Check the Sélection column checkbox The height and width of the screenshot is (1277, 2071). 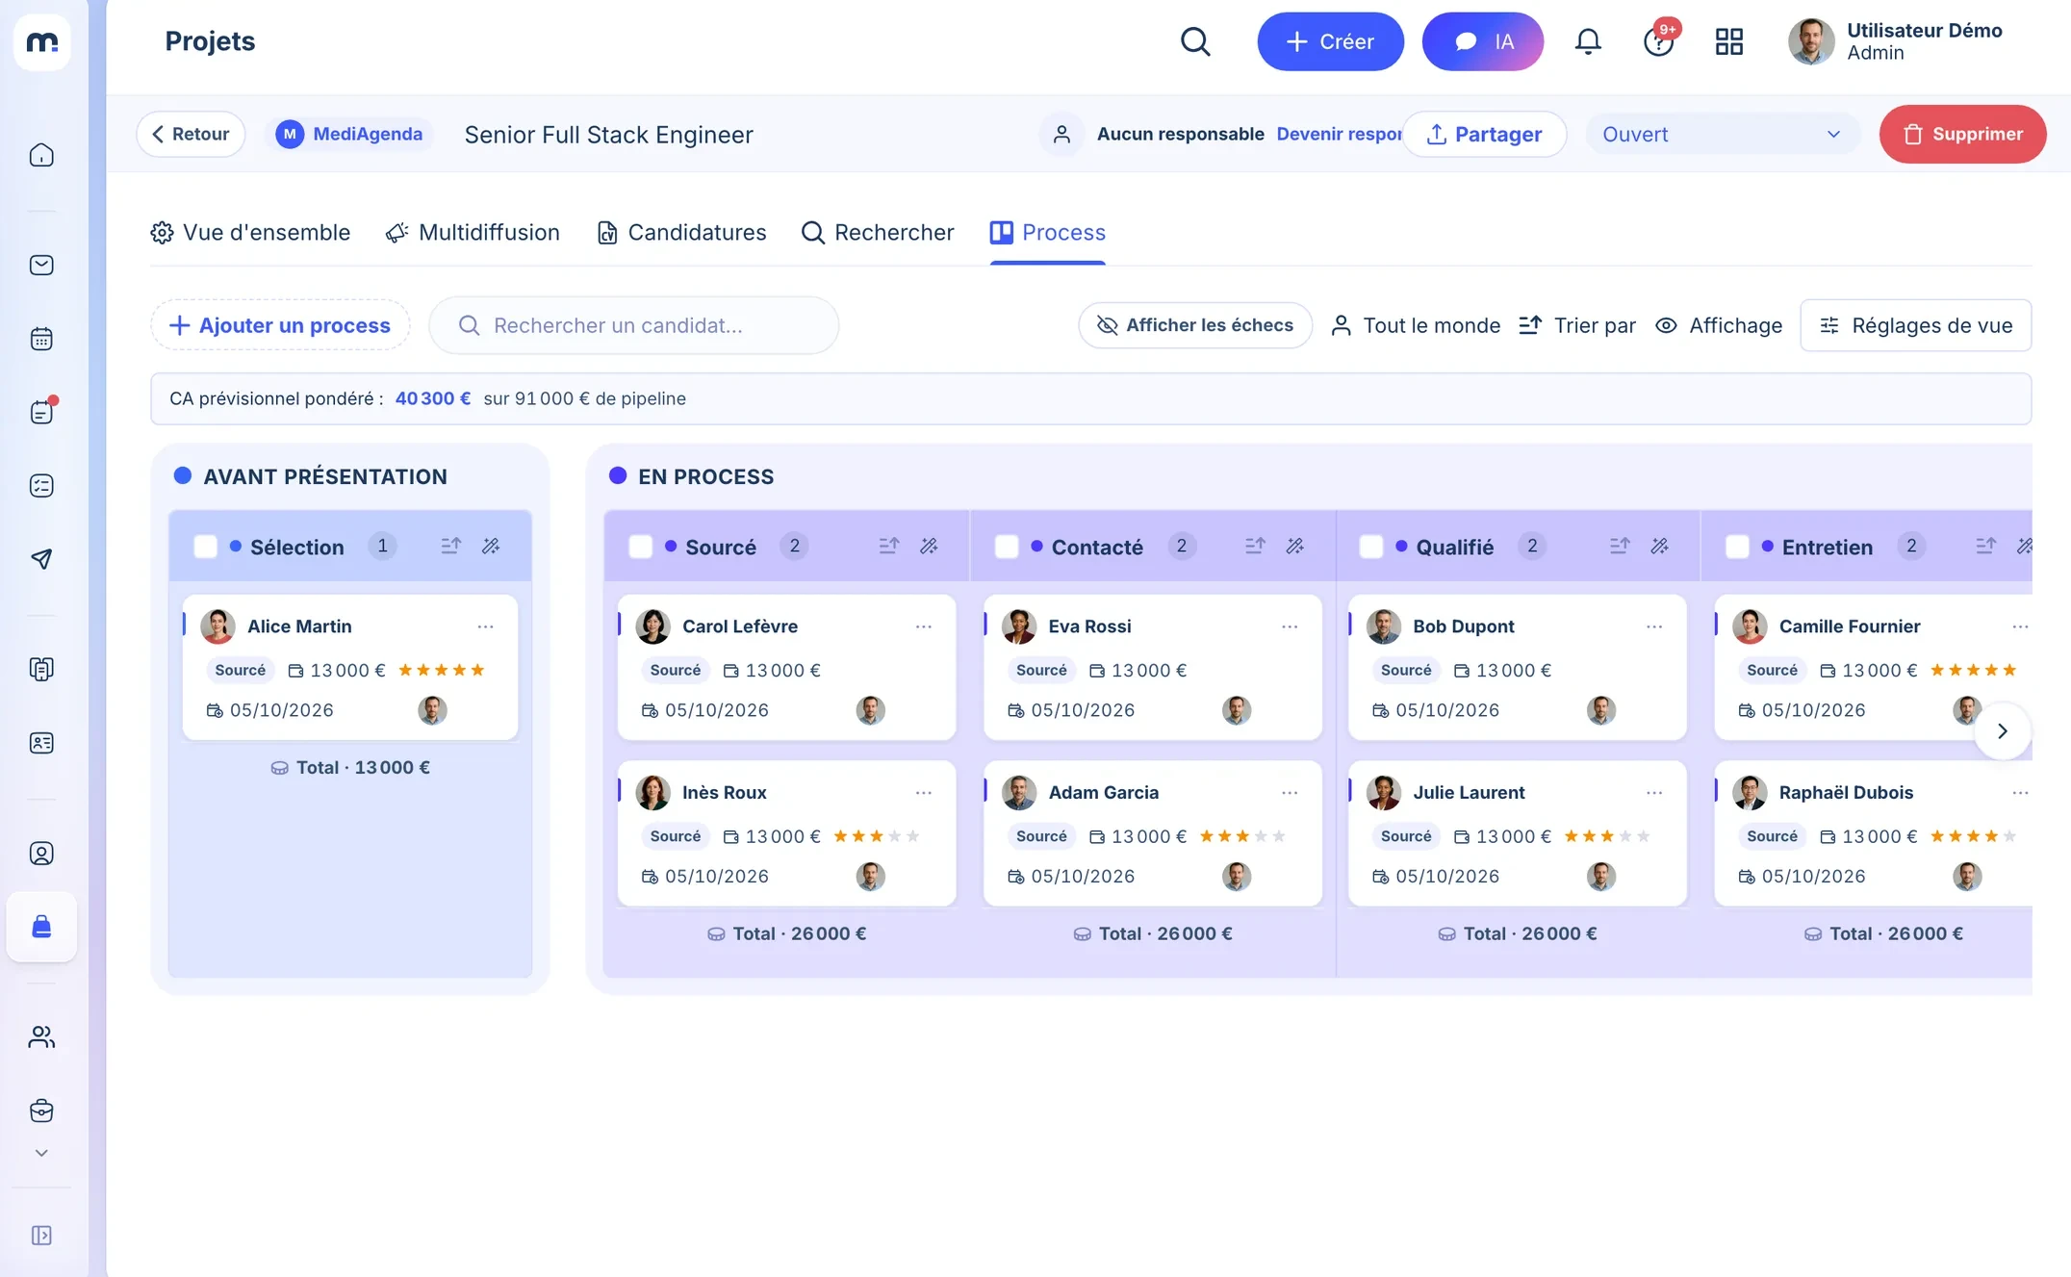pyautogui.click(x=205, y=547)
